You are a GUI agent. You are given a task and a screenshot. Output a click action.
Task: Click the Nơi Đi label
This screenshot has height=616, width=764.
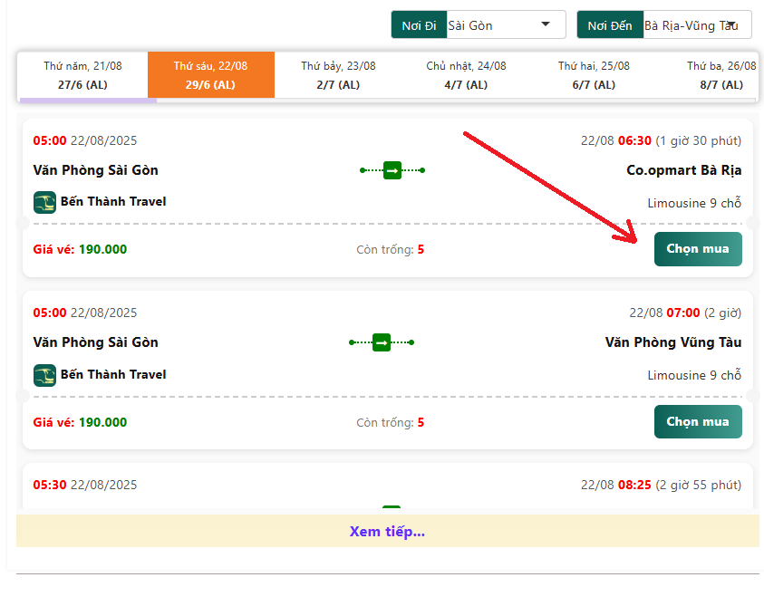coord(419,24)
